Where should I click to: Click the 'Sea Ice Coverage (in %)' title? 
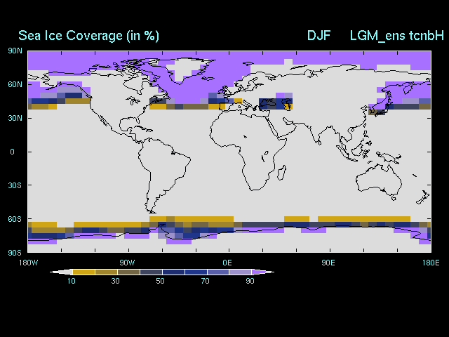click(88, 36)
